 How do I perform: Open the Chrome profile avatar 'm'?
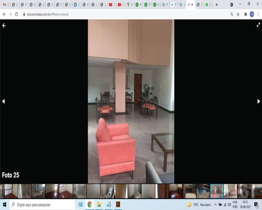coord(252,14)
